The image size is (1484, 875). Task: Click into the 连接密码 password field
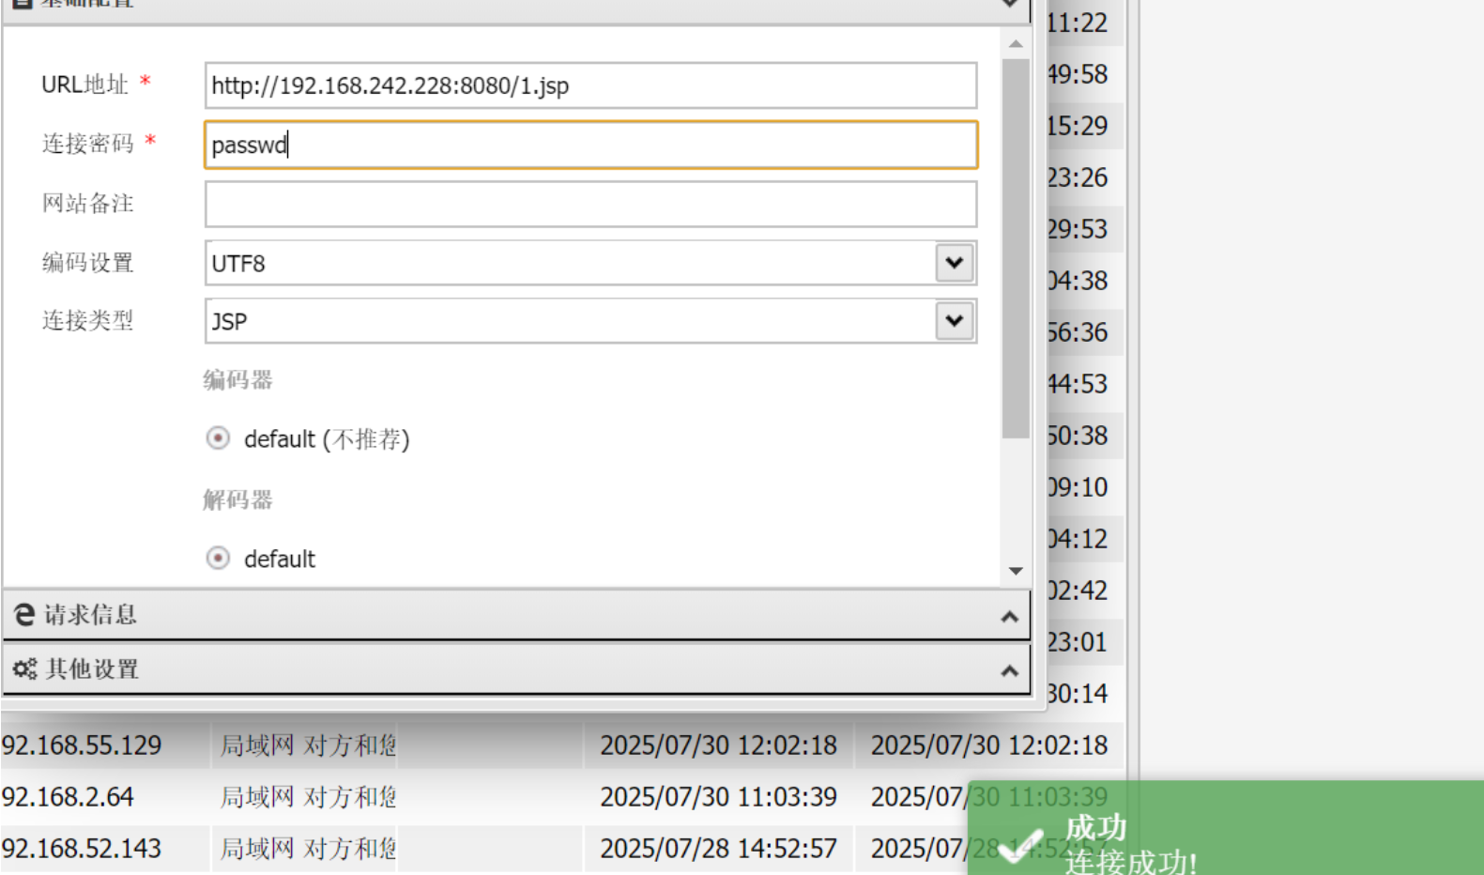(x=589, y=145)
